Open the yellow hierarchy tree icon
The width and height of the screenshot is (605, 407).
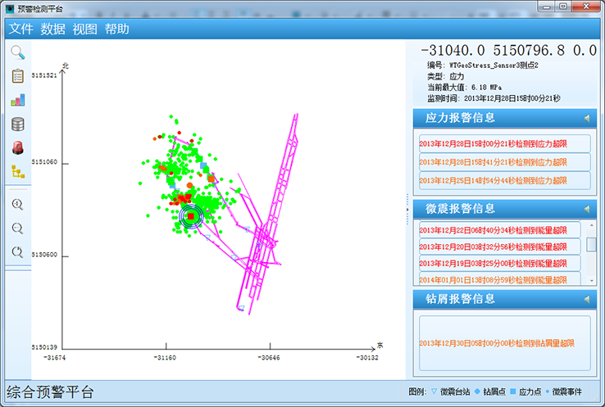pyautogui.click(x=17, y=172)
